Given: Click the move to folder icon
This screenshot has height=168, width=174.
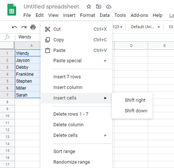Looking at the screenshot, I should coord(98,6).
